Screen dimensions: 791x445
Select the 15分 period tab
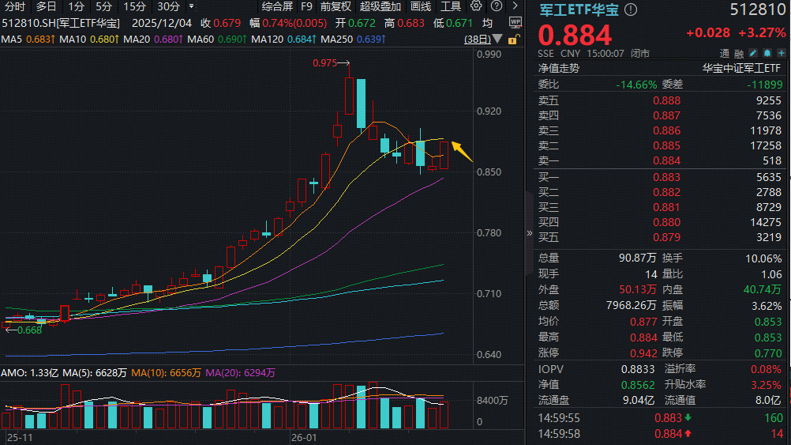(134, 6)
